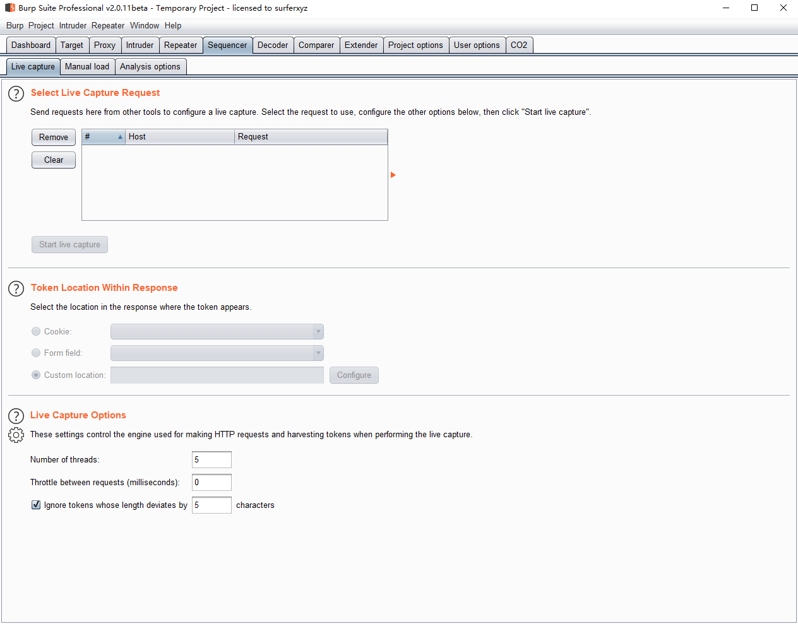Expand the Form field dropdown list

[318, 353]
